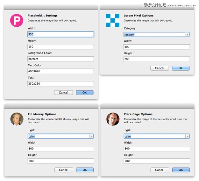Click the pink Placehold.it P logo icon
The image size is (199, 181).
coord(17,21)
